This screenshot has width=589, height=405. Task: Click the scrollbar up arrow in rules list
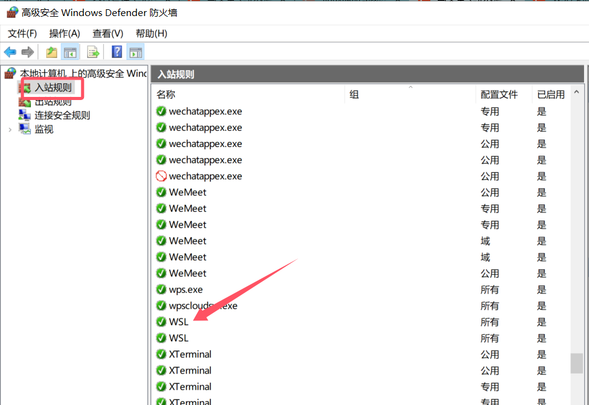pyautogui.click(x=577, y=91)
